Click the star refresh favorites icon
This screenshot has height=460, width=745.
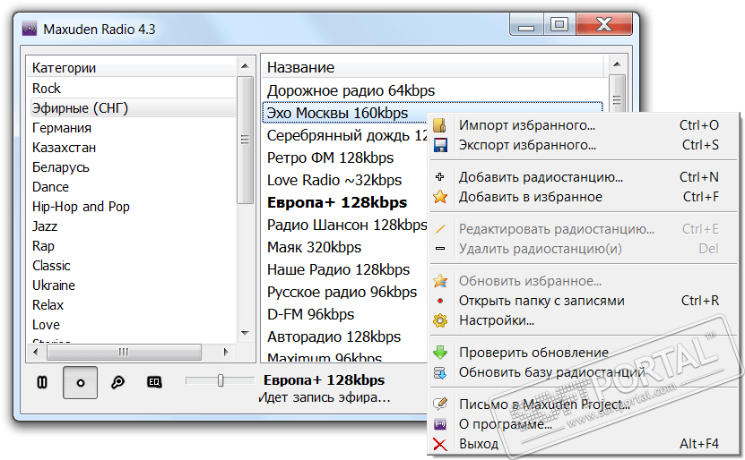click(x=440, y=281)
